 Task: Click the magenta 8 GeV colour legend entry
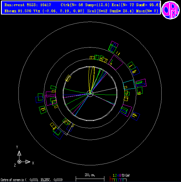(x=120, y=176)
